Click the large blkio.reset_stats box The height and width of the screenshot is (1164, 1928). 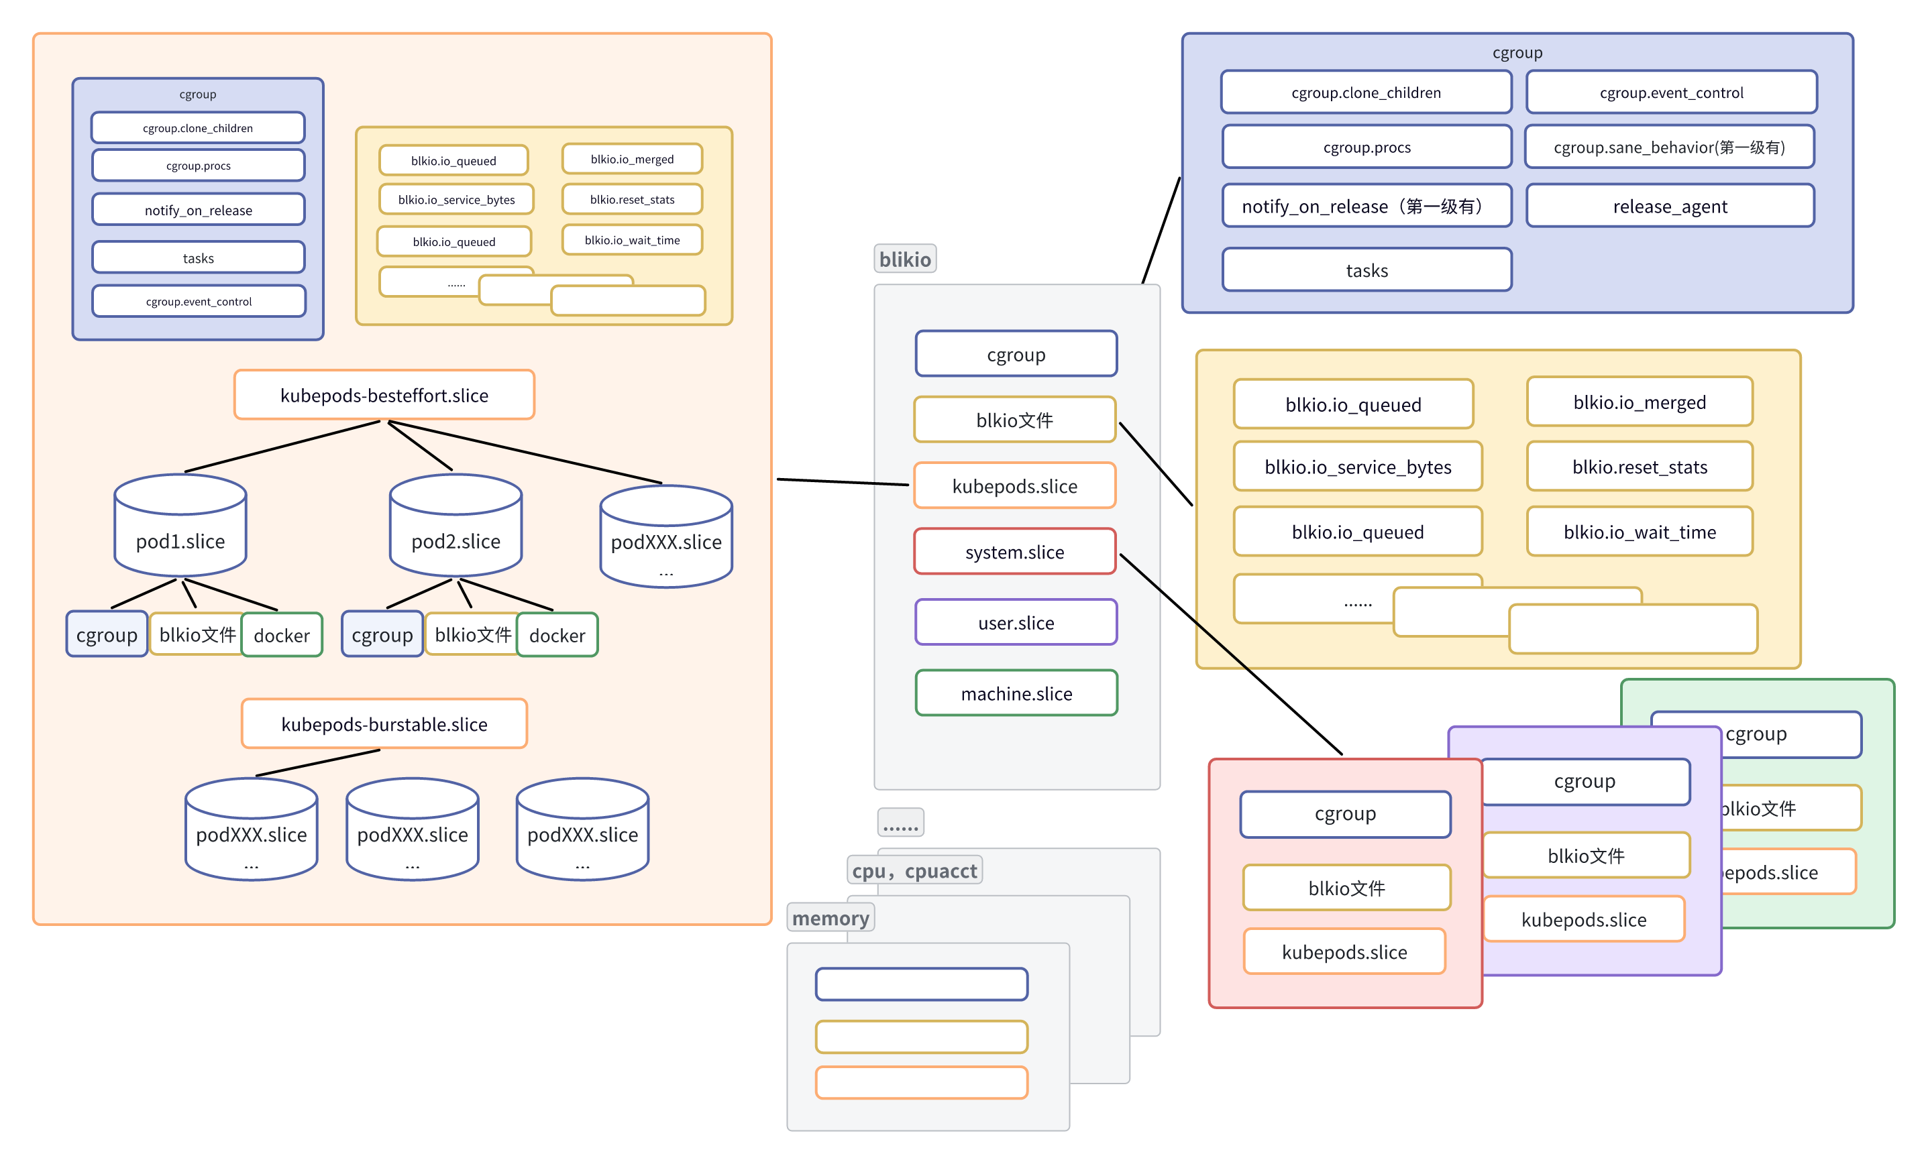[x=1640, y=467]
